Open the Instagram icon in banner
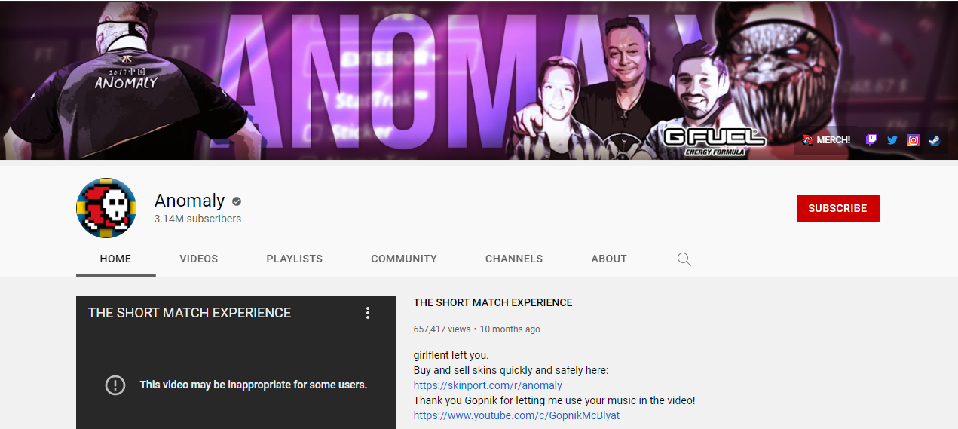Screen dimensions: 958x429 click(x=914, y=140)
